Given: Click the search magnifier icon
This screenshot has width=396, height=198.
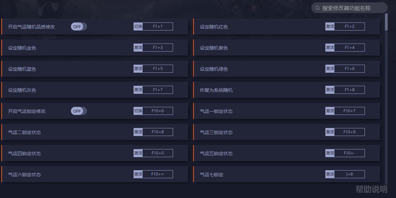Looking at the screenshot, I should pyautogui.click(x=317, y=8).
